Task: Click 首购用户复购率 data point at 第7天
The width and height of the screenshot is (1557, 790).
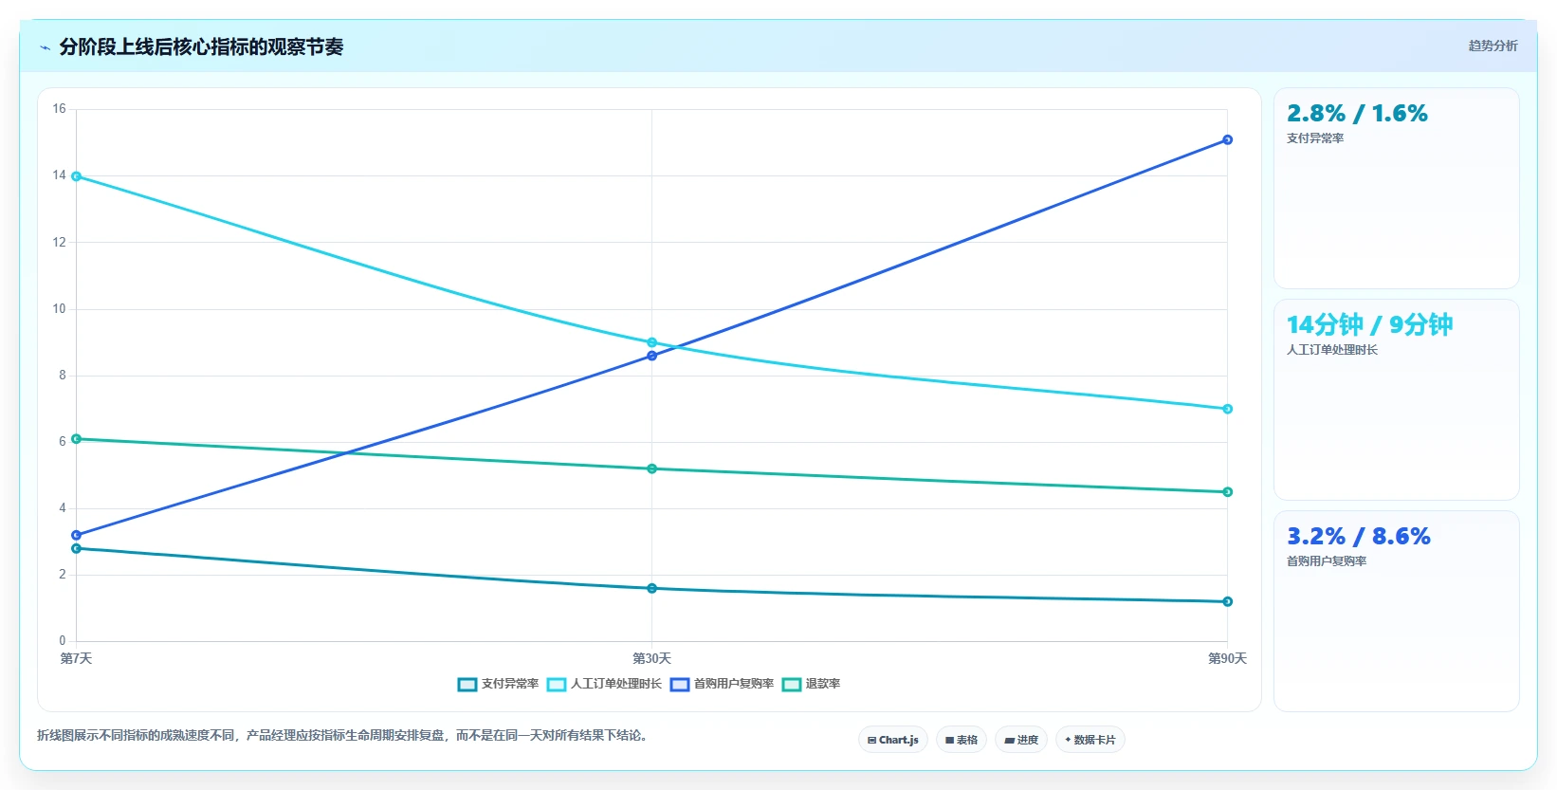Action: point(77,535)
